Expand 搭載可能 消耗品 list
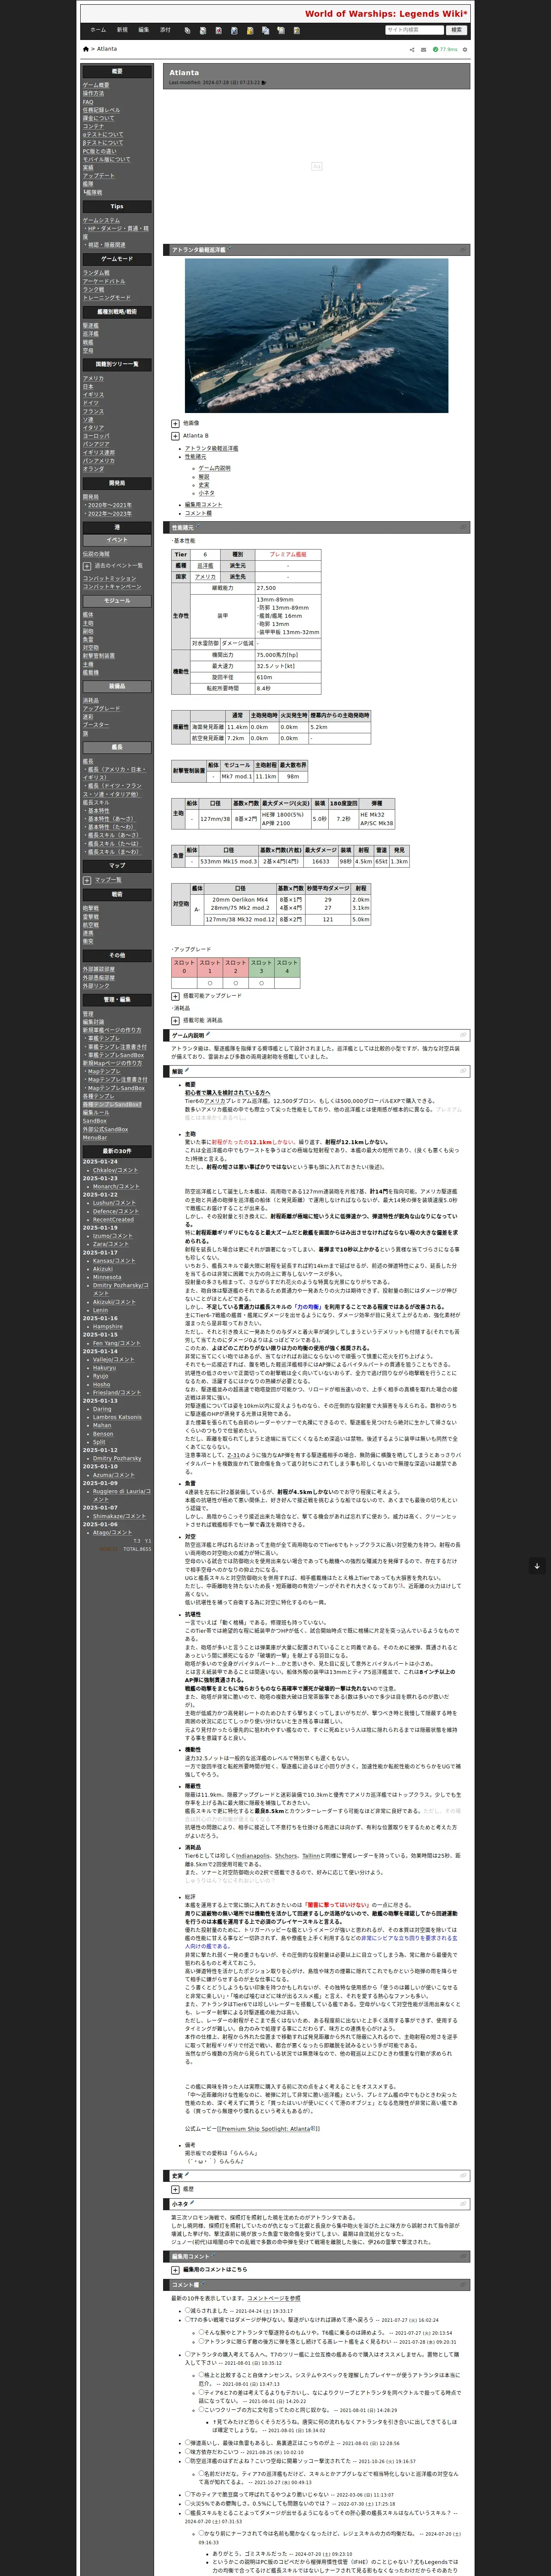Viewport: 551px width, 2576px height. click(x=175, y=1021)
